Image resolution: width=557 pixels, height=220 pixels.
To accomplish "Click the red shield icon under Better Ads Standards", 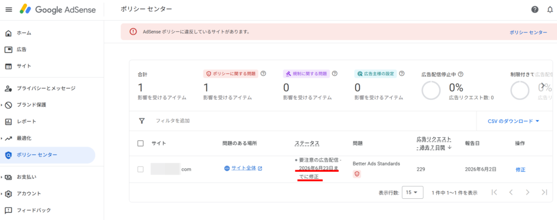I will tap(357, 173).
